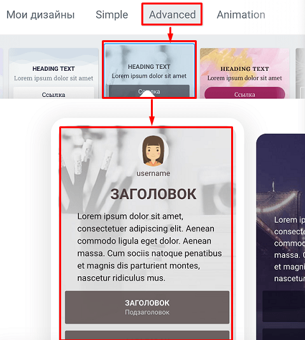This screenshot has height=340, width=305.
Task: Click the username label under avatar
Action: click(x=153, y=174)
